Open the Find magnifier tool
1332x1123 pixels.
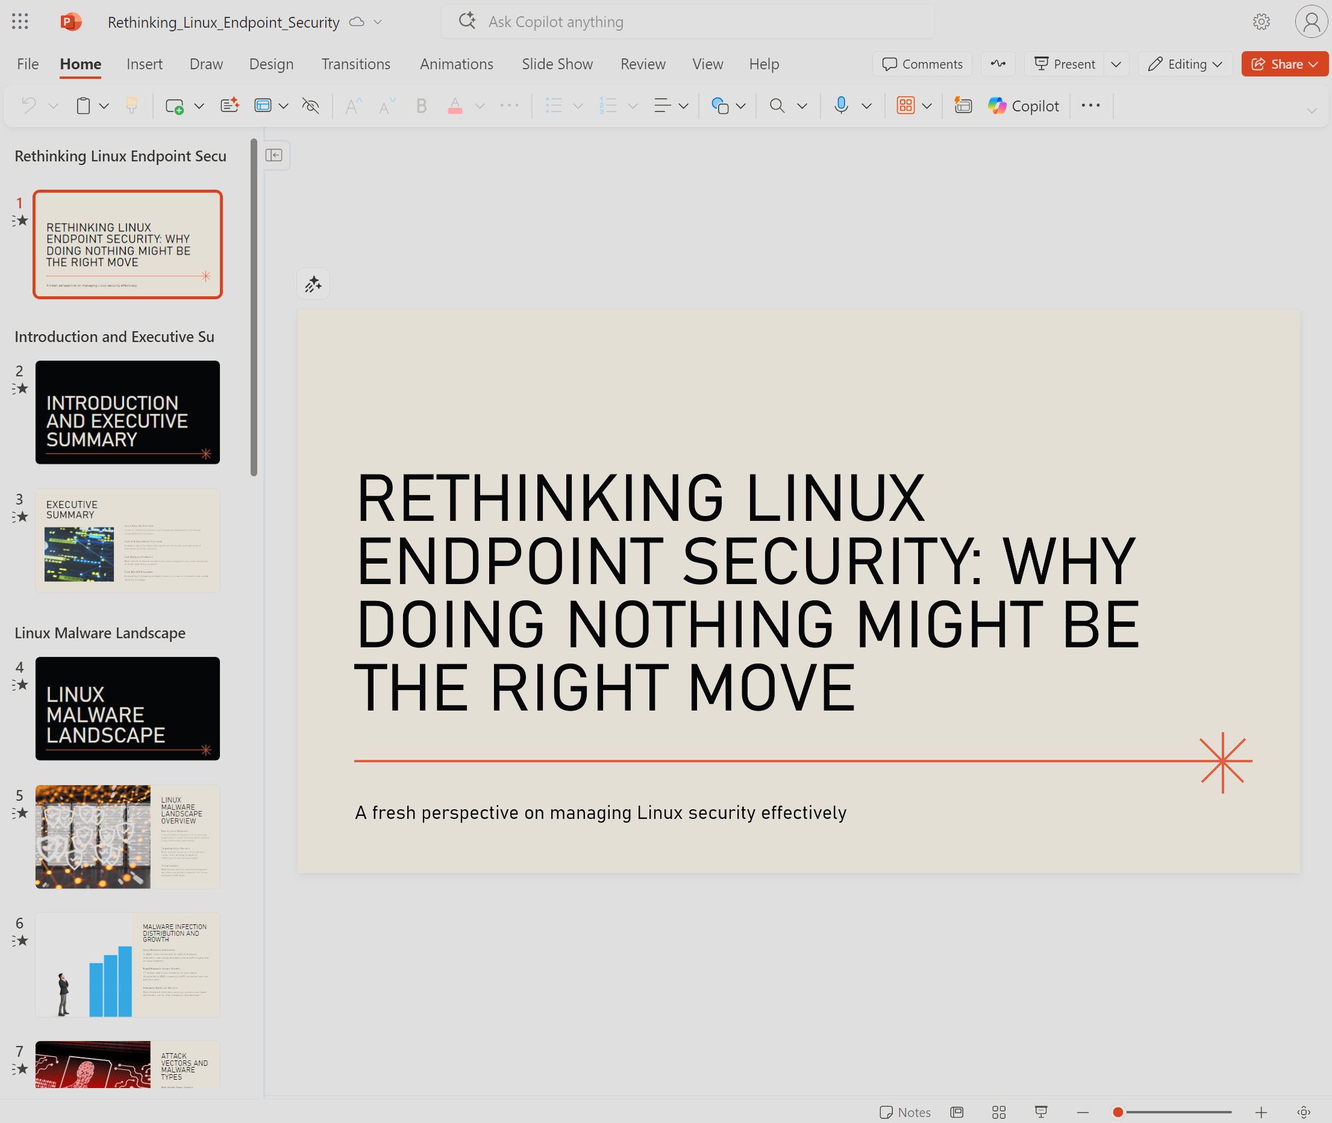(x=777, y=106)
